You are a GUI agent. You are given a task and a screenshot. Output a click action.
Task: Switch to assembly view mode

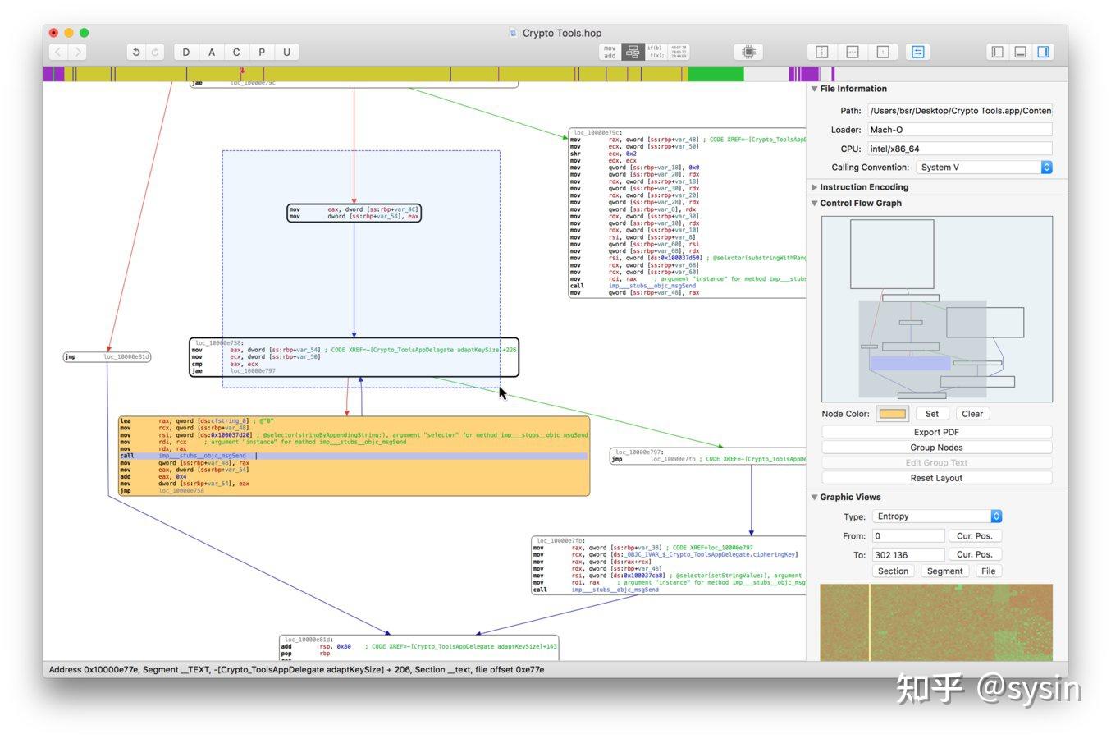pos(609,51)
